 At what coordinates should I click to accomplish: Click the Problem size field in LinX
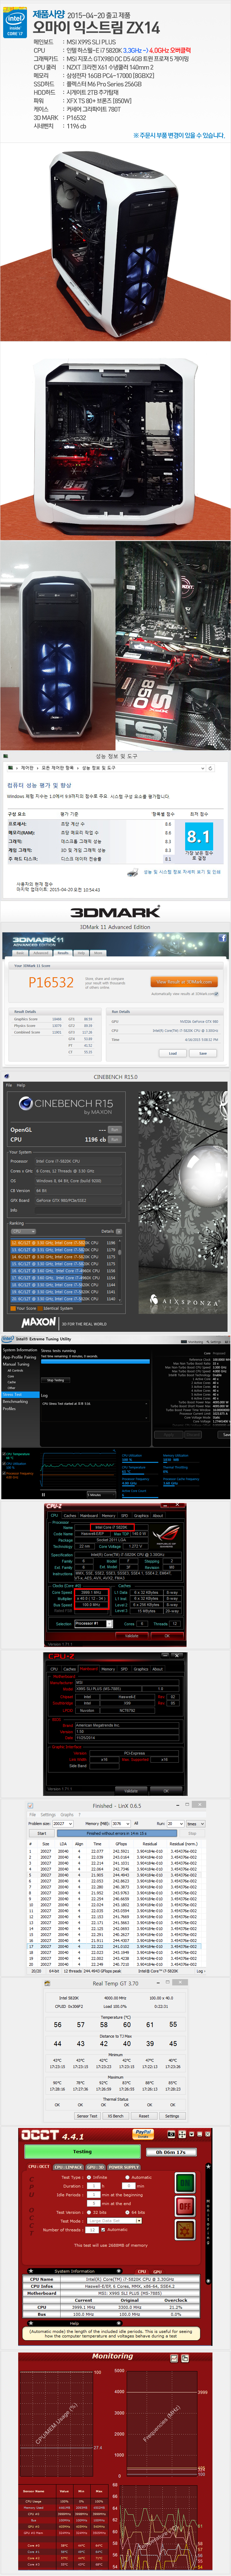pyautogui.click(x=62, y=1824)
